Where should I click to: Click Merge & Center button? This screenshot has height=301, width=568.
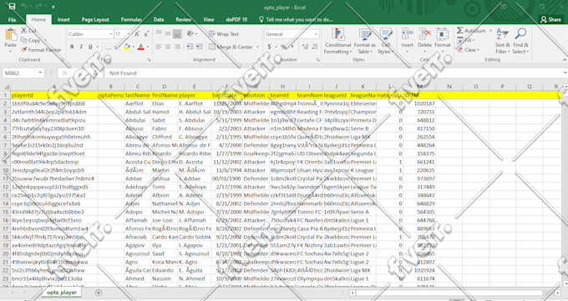[231, 47]
